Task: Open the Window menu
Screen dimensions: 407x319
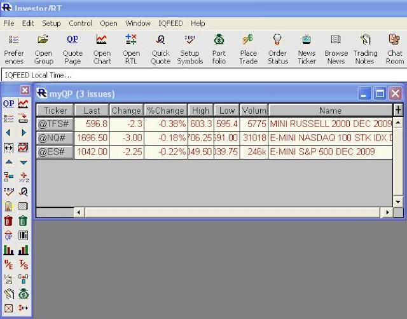Action: 138,24
